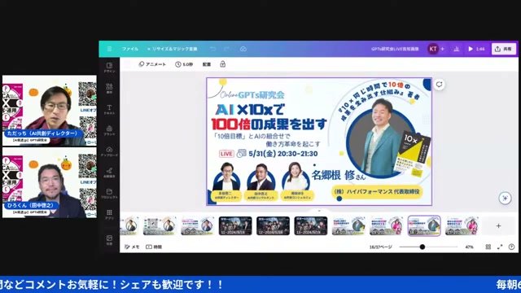Redo the action arrow

226,49
